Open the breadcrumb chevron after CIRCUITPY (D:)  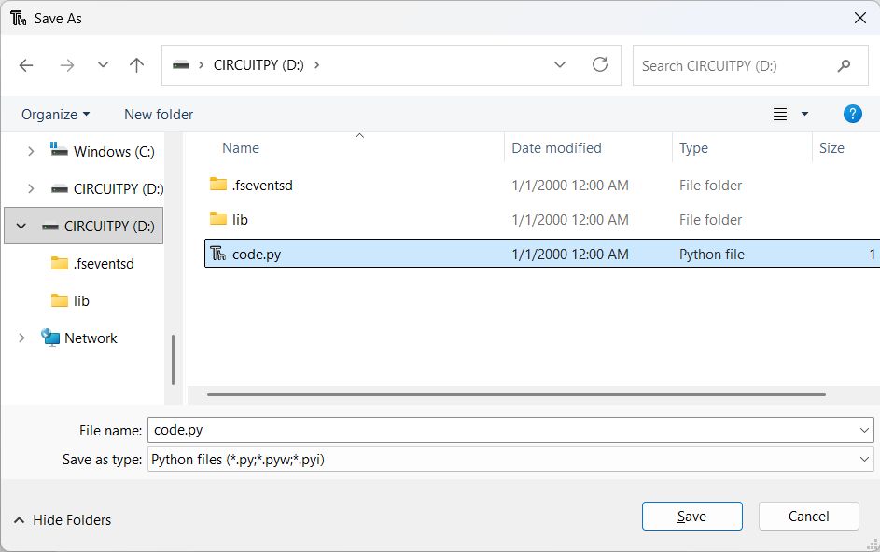coord(317,65)
